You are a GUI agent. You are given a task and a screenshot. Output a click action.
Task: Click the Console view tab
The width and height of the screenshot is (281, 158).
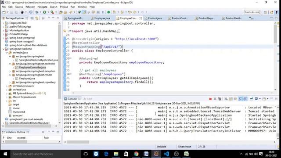tap(72, 99)
